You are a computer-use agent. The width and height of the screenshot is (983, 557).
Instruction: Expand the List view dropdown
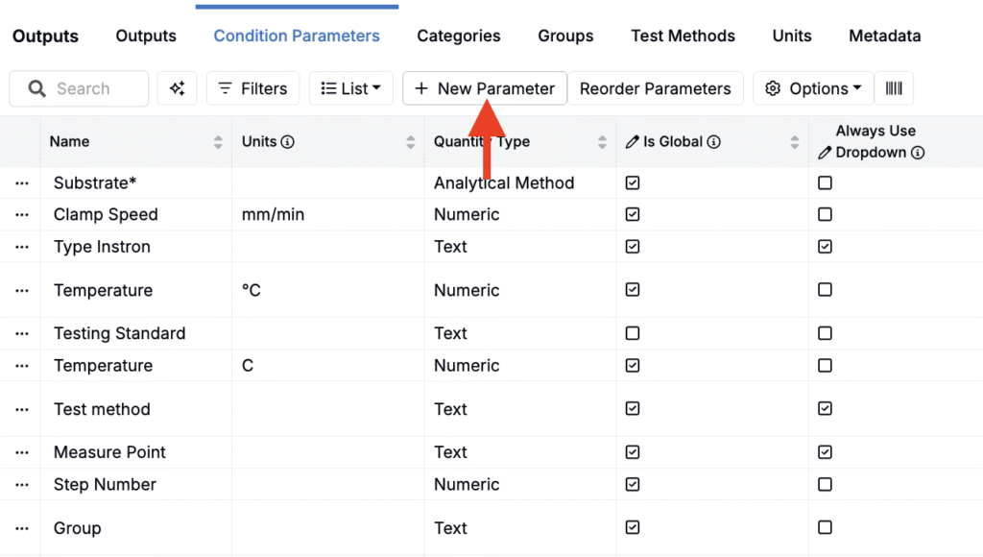[351, 88]
